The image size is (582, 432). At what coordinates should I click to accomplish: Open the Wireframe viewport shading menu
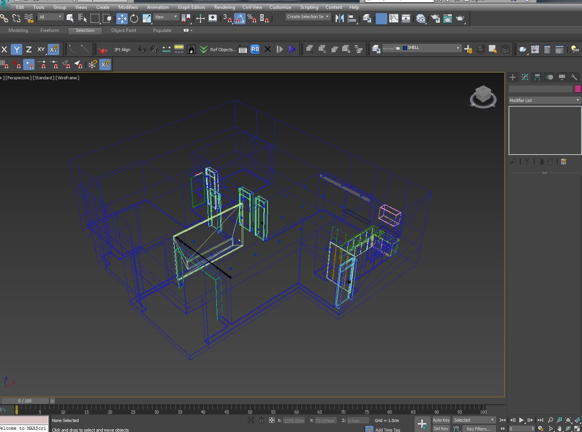pos(68,78)
